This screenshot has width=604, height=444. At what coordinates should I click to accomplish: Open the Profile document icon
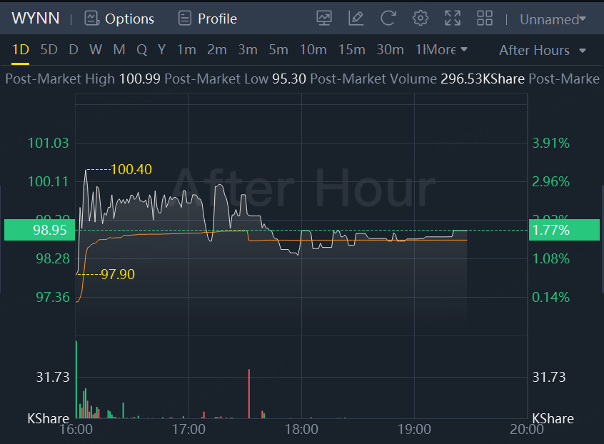click(x=184, y=18)
